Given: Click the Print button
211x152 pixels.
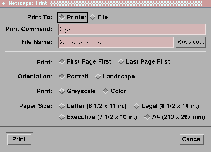Looking at the screenshot, I should [x=19, y=139].
